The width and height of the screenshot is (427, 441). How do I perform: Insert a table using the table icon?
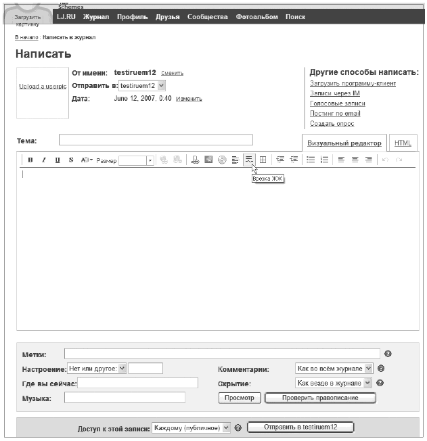[x=263, y=160]
